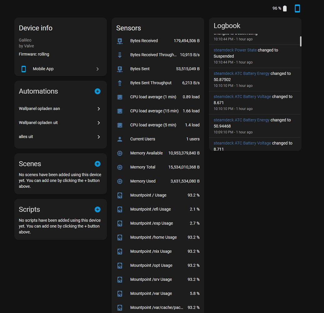324x313 pixels.
Task: Click the battery icon next to 96 %
Action: click(x=285, y=8)
